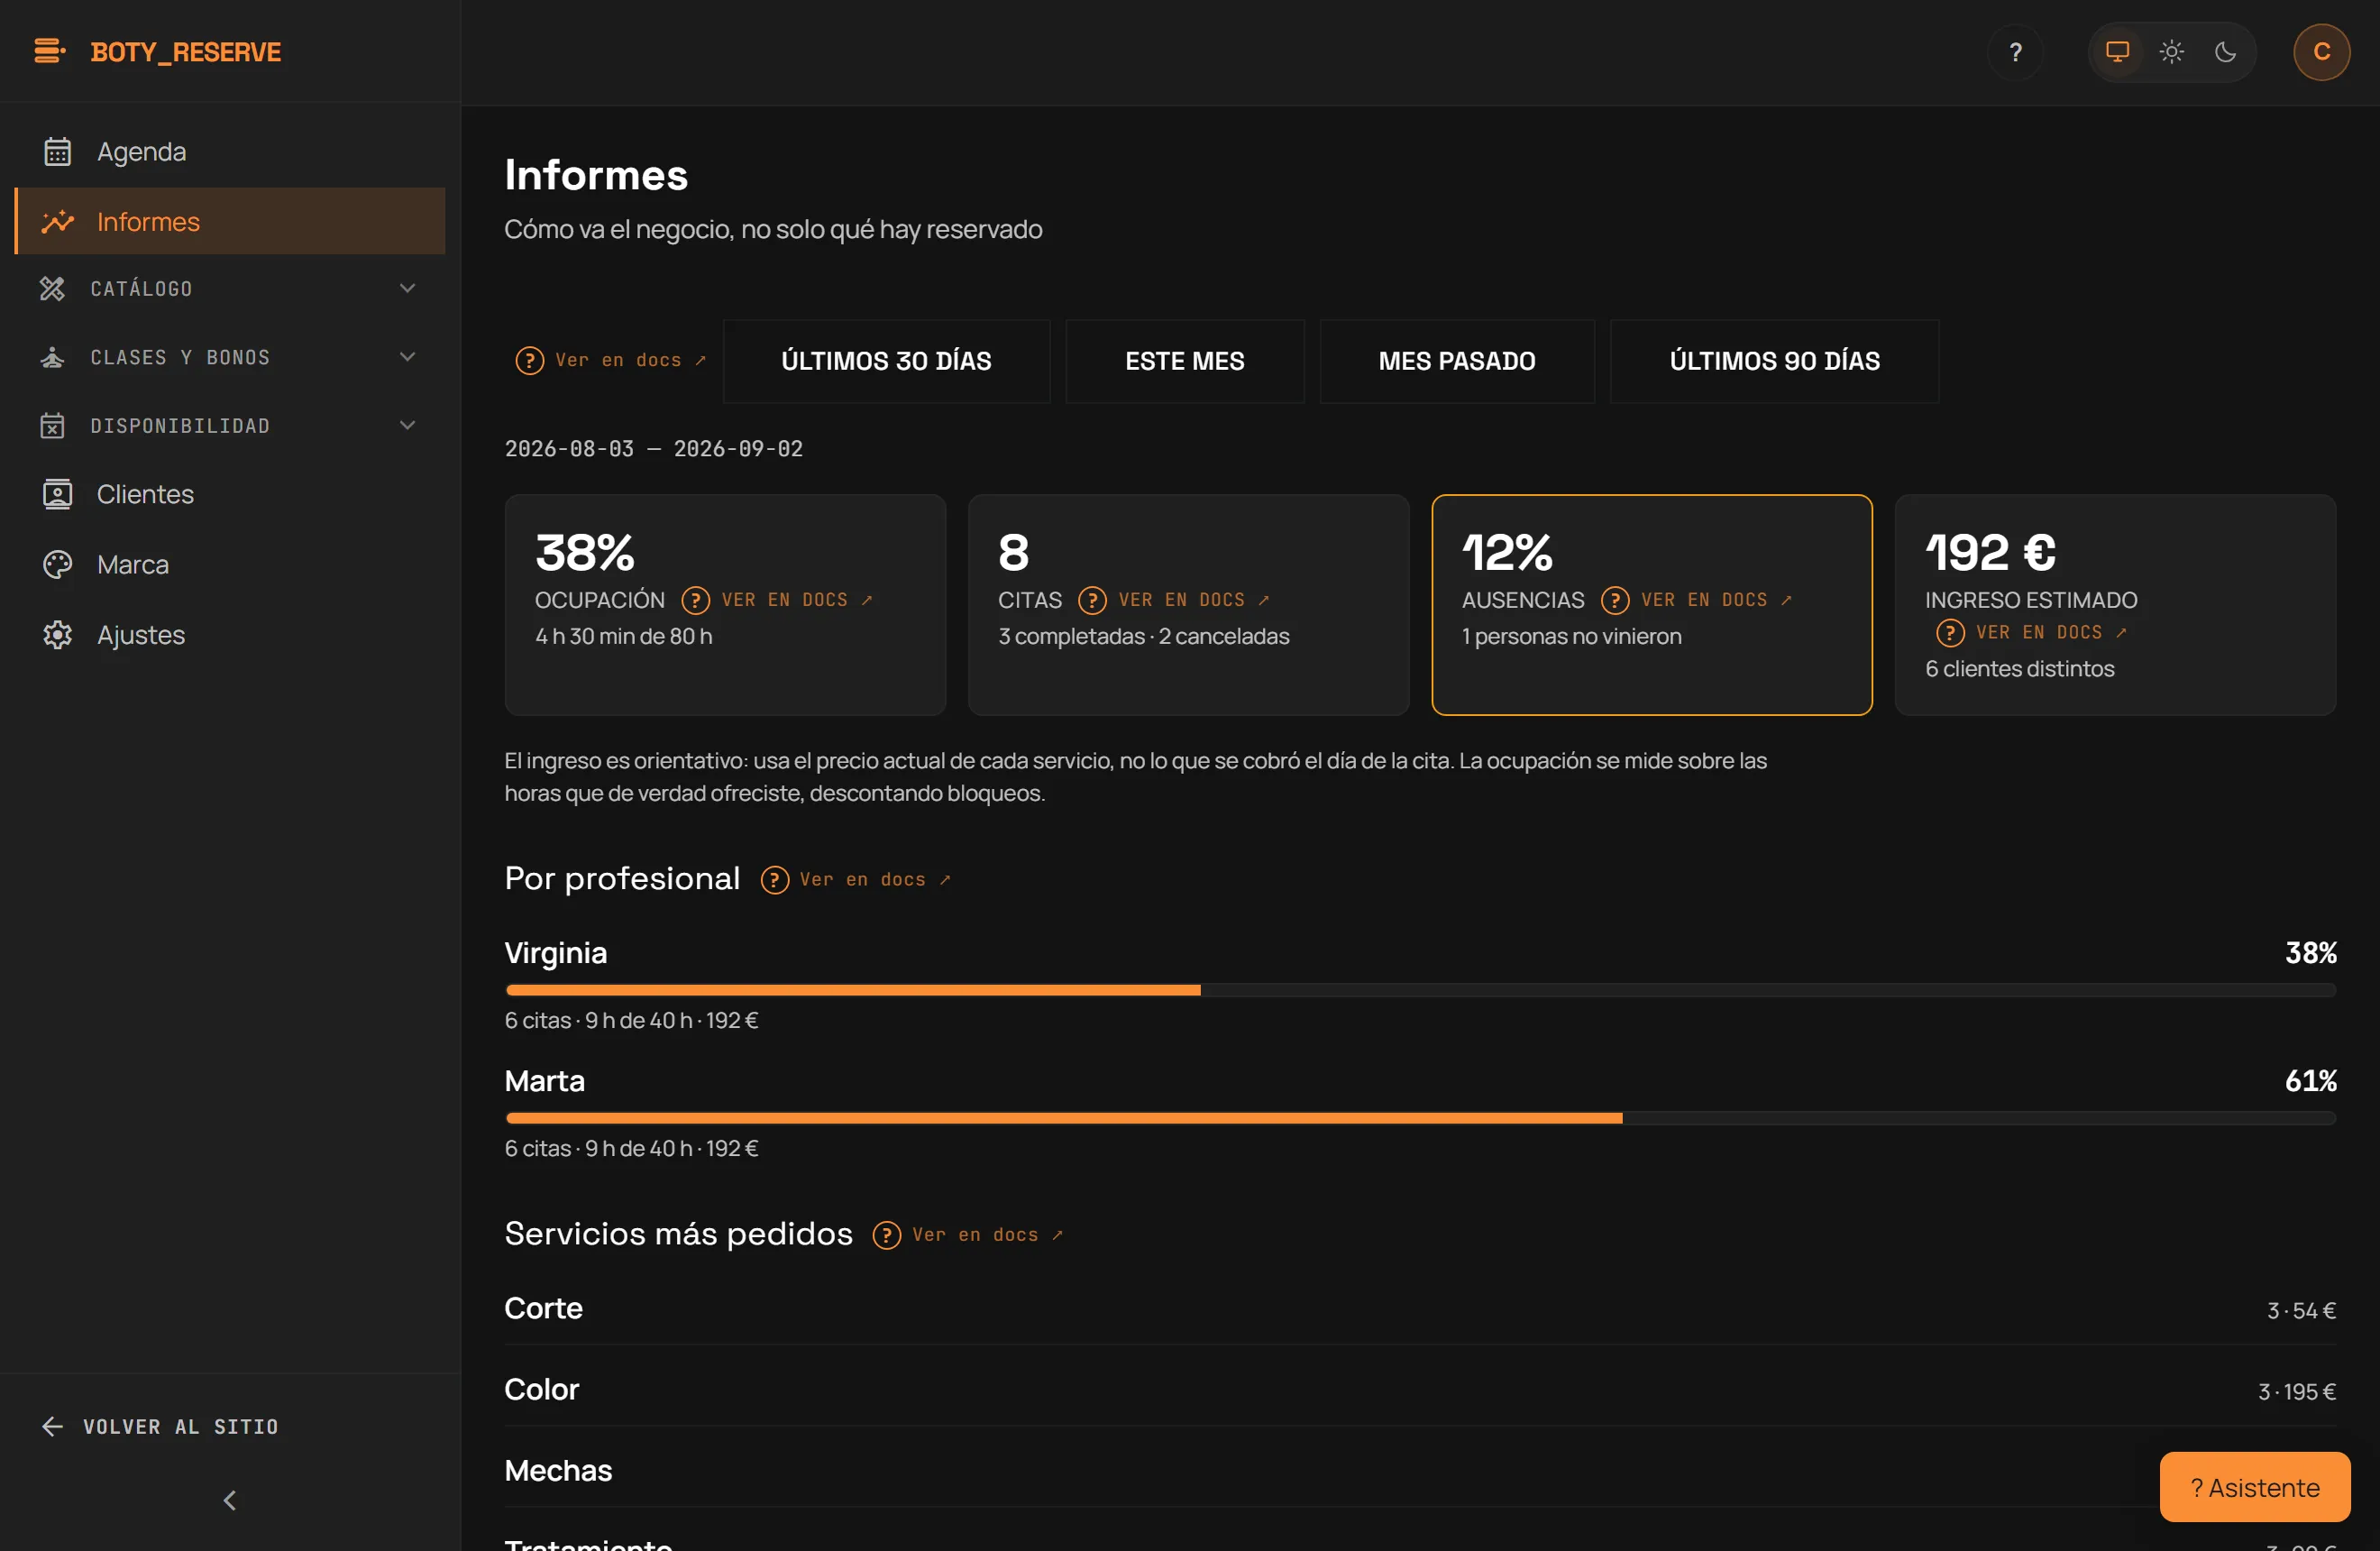Open Ajustes gear icon
The width and height of the screenshot is (2380, 1551).
[x=57, y=635]
